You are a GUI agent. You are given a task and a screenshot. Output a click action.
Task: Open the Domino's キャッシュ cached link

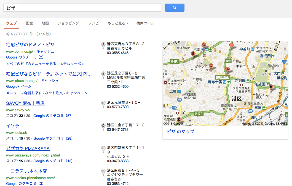point(45,51)
